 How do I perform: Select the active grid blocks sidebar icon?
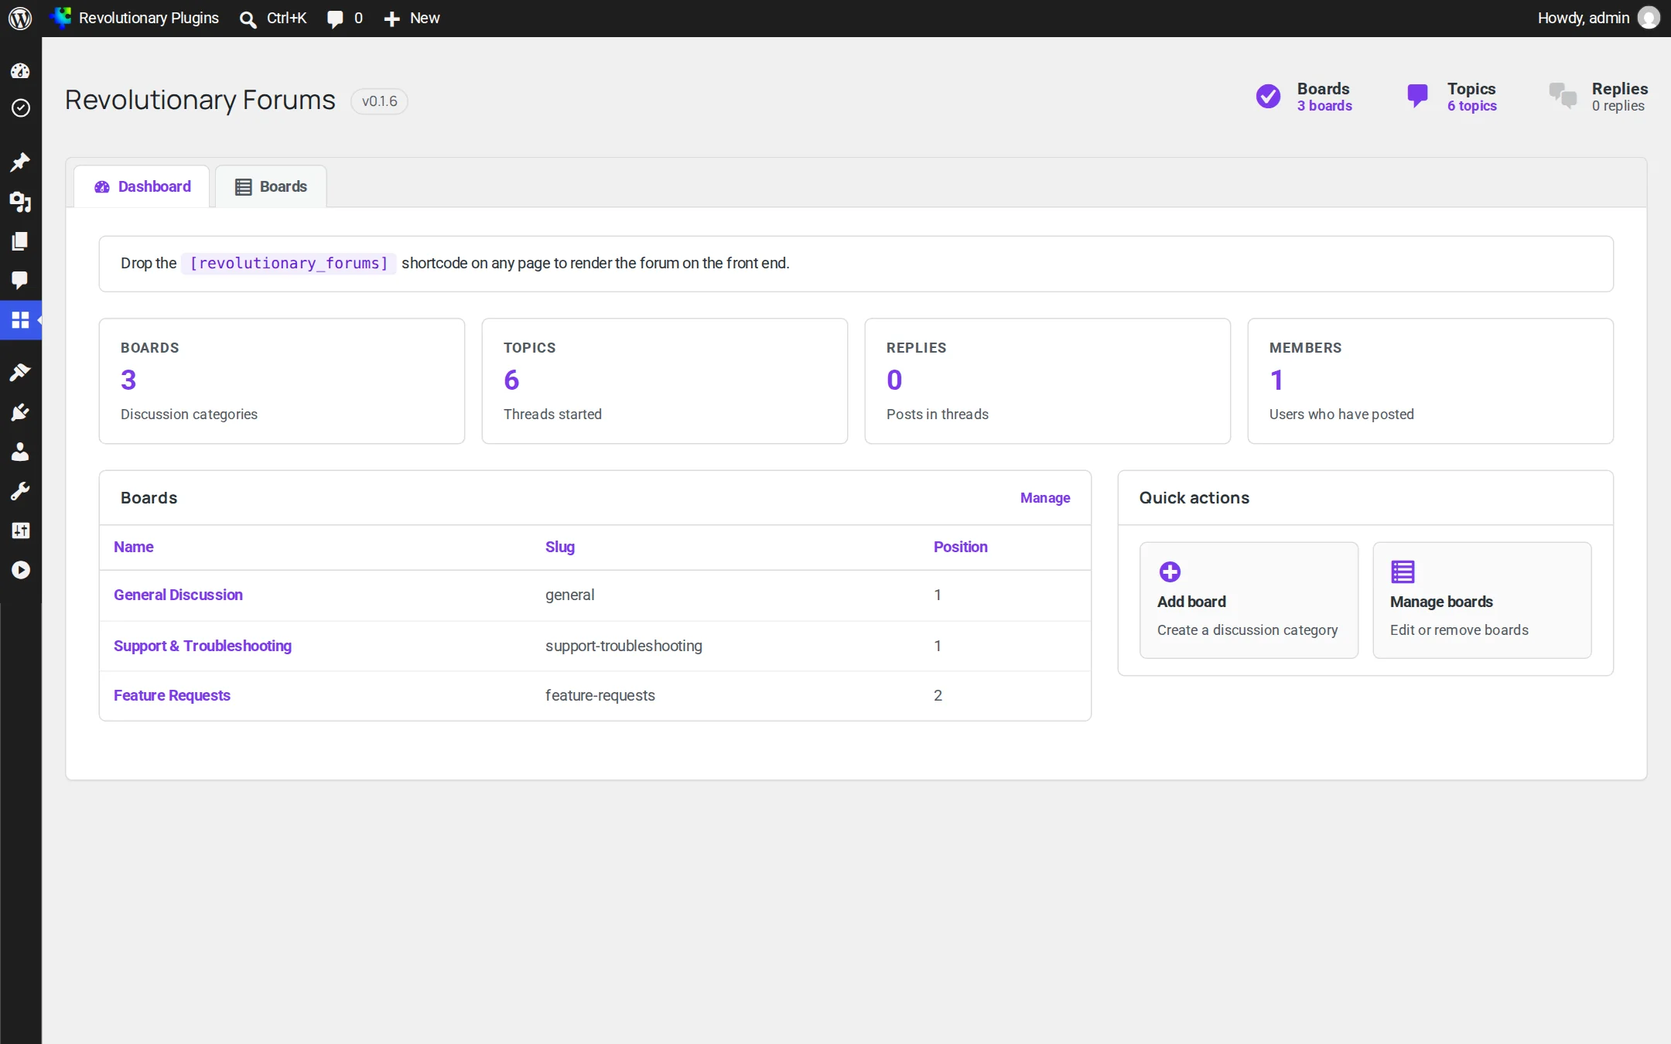[x=20, y=319]
